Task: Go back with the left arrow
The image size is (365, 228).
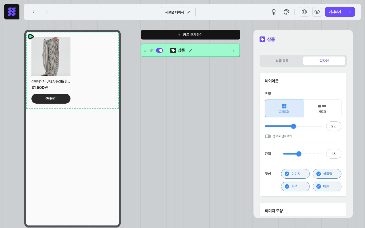Action: [35, 12]
